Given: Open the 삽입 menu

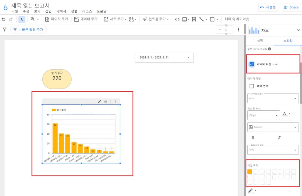Looking at the screenshot, I should coord(48,11).
